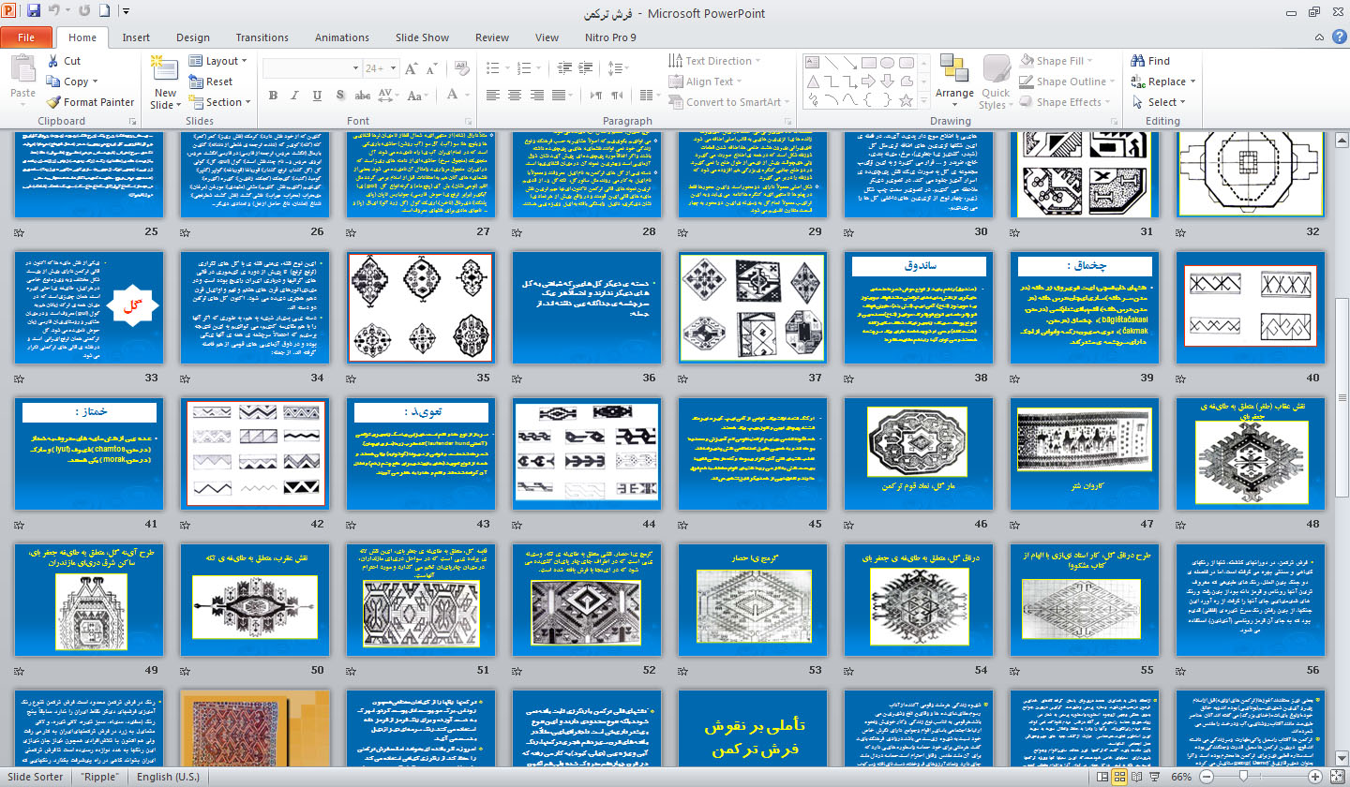Click English (U.S.) language indicator
The width and height of the screenshot is (1350, 787).
tap(169, 777)
